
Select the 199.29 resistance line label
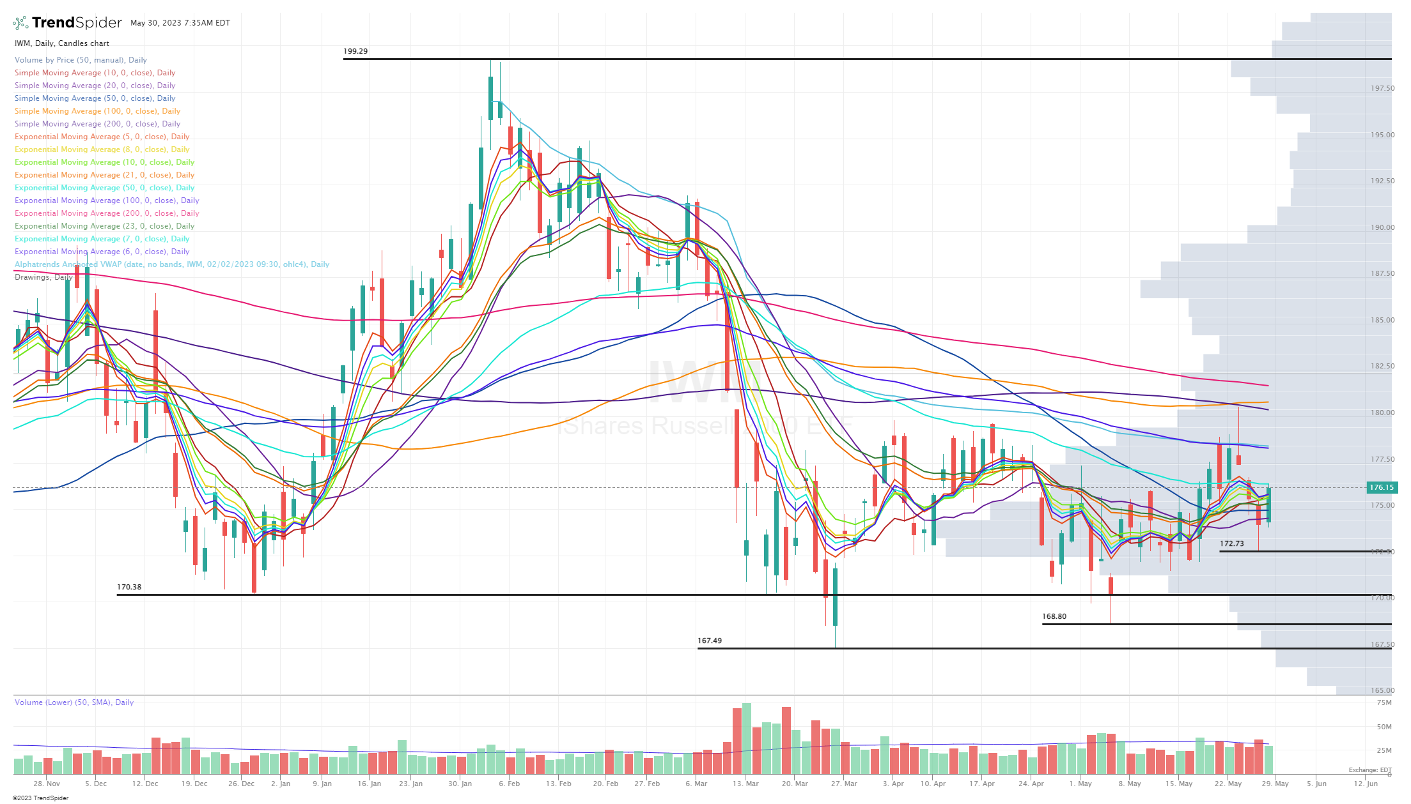[x=355, y=50]
